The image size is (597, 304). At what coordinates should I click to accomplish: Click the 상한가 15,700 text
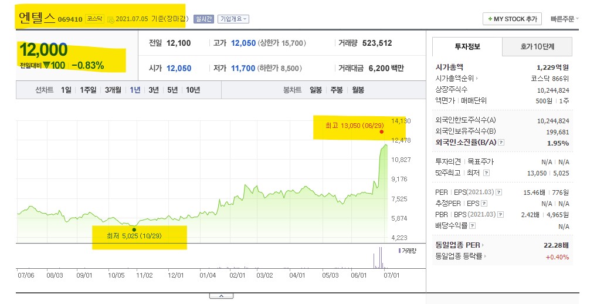coord(281,43)
